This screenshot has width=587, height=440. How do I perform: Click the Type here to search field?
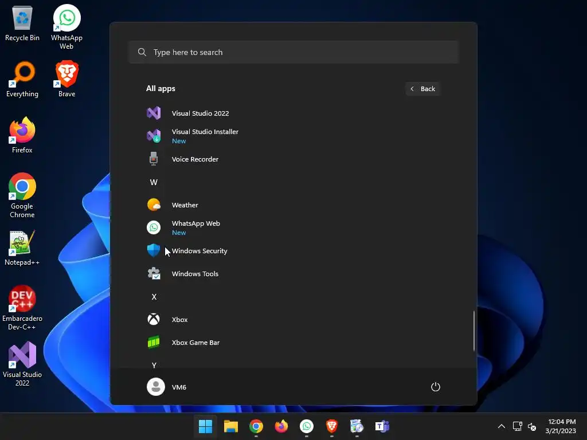point(293,52)
